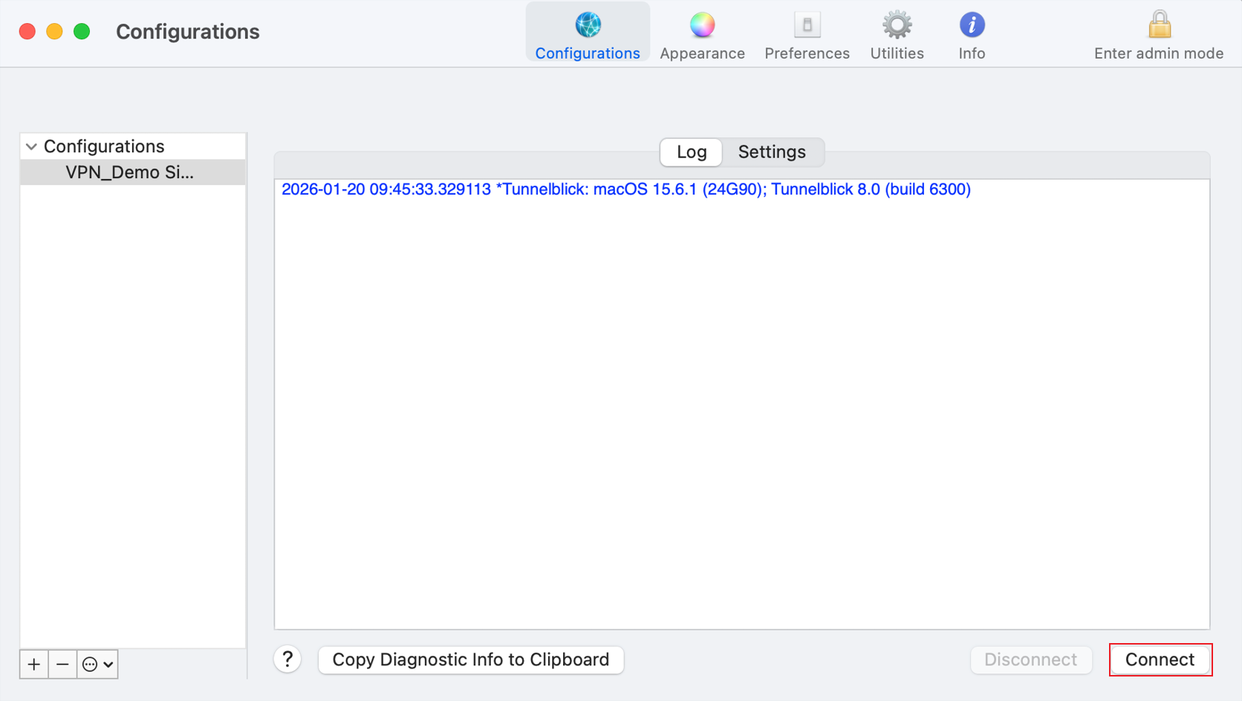Image resolution: width=1242 pixels, height=701 pixels.
Task: Select the VPN_Demo configuration in list
Action: coord(129,172)
